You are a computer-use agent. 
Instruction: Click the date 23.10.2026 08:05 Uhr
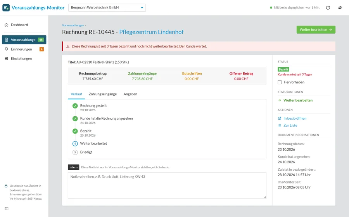[294, 188]
